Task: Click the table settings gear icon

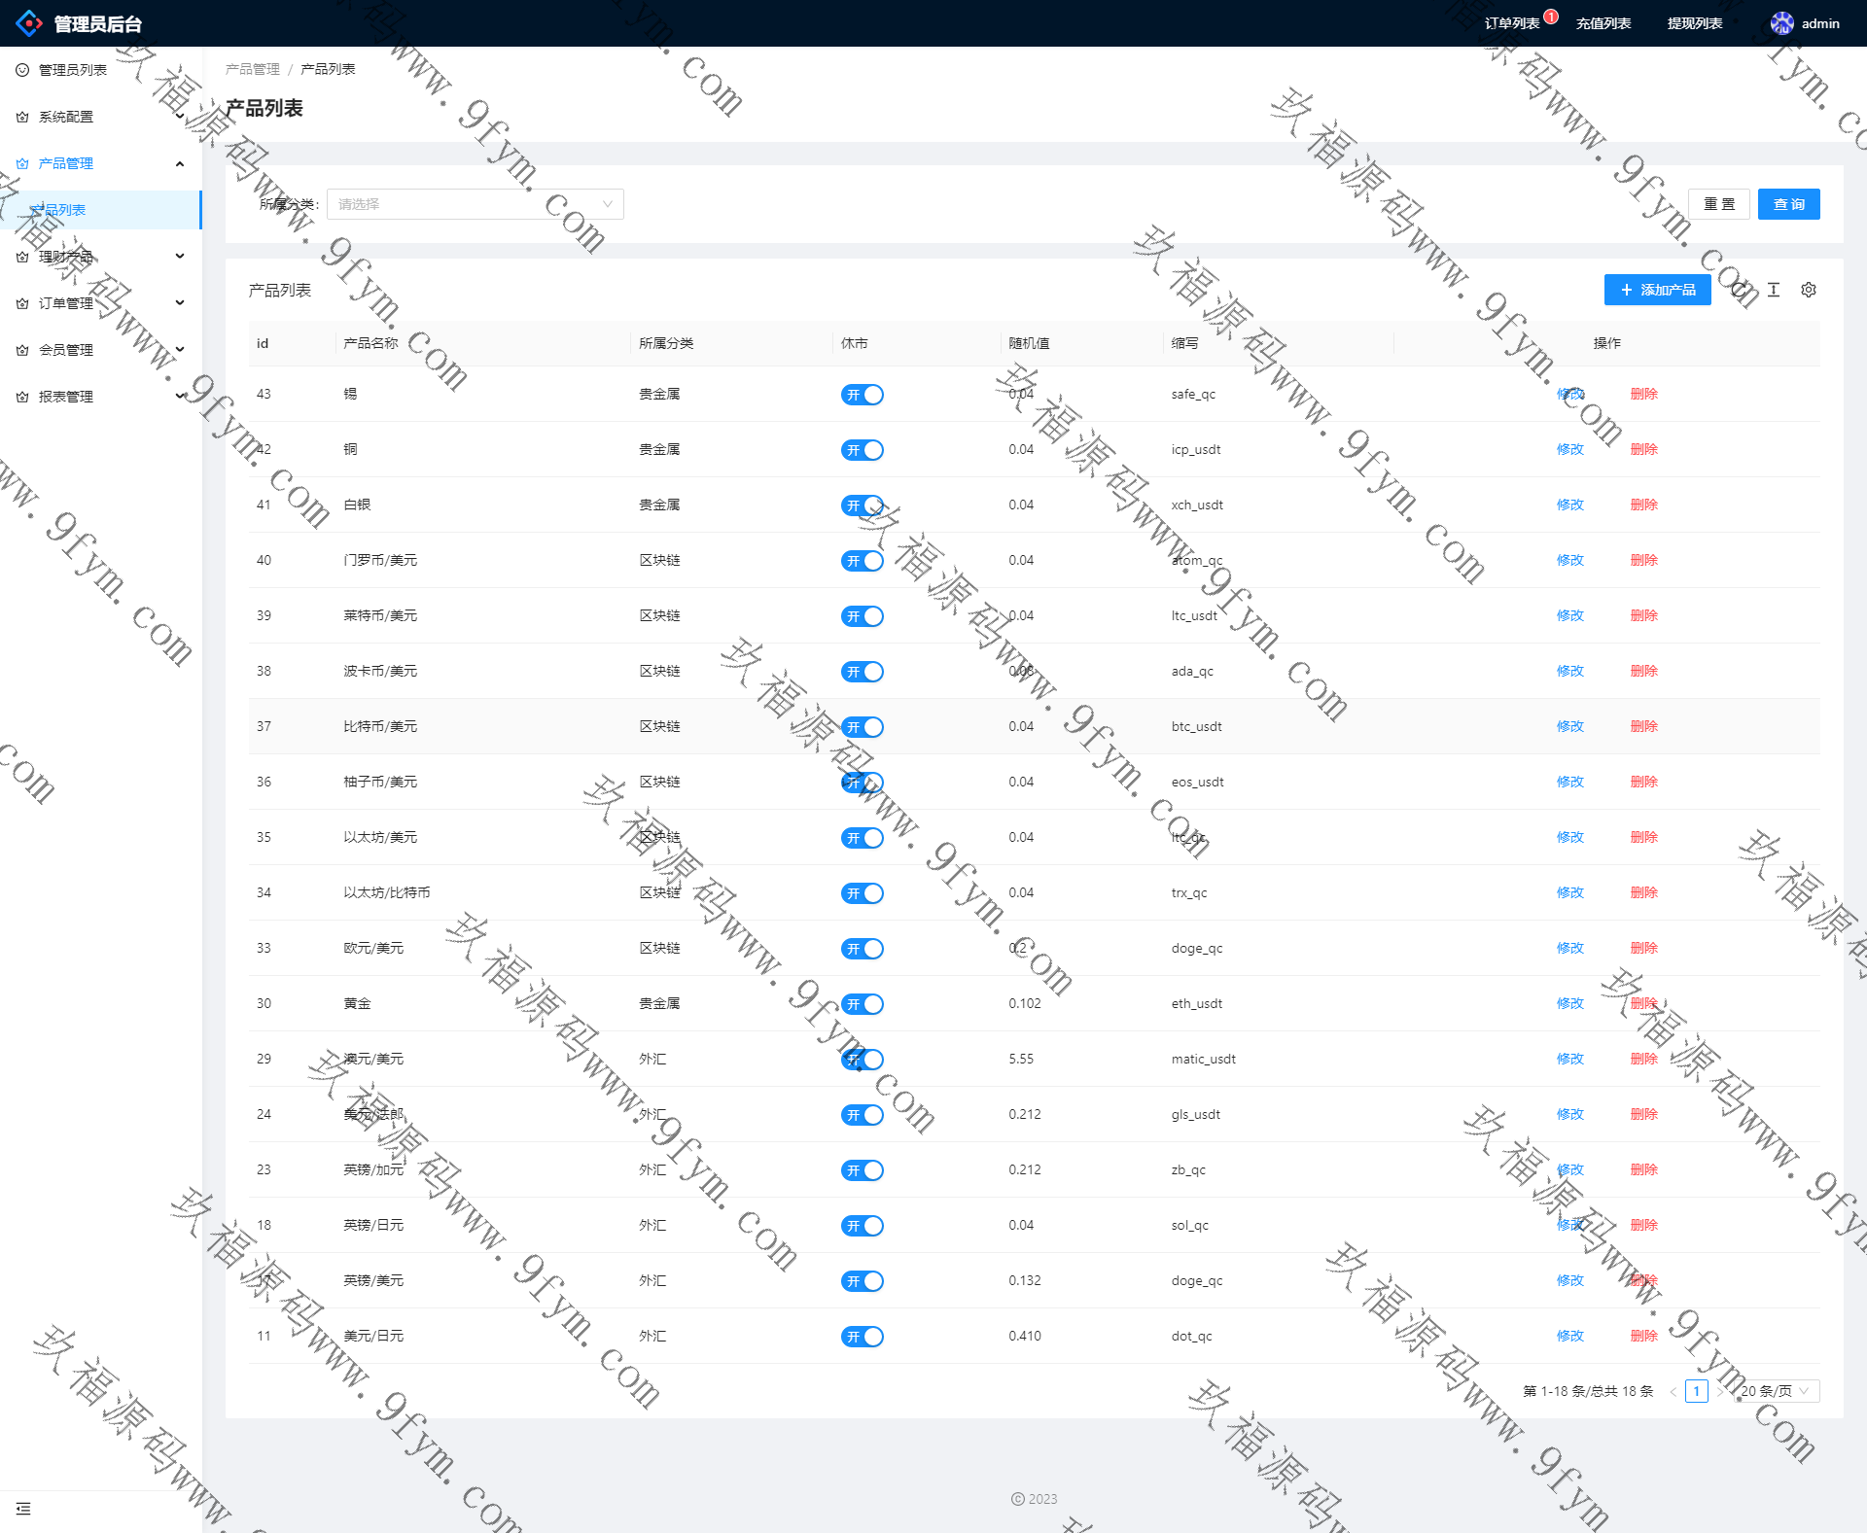Action: 1808,290
